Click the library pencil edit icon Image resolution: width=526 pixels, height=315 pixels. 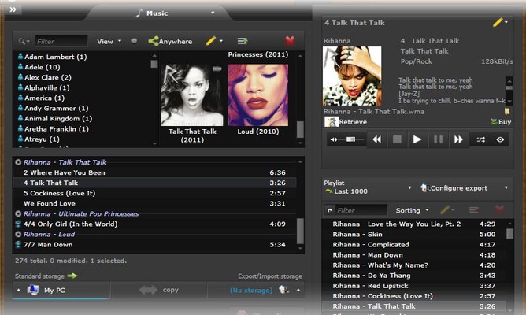tap(211, 41)
